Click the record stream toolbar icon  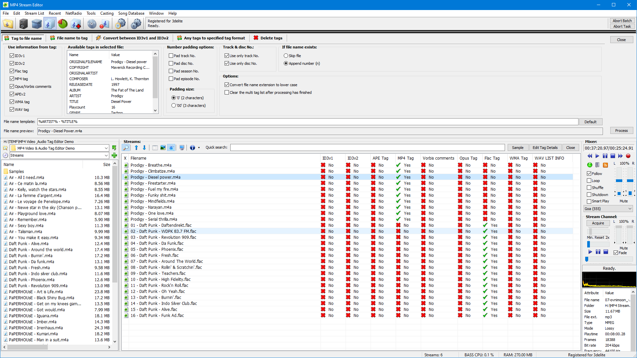point(104,24)
